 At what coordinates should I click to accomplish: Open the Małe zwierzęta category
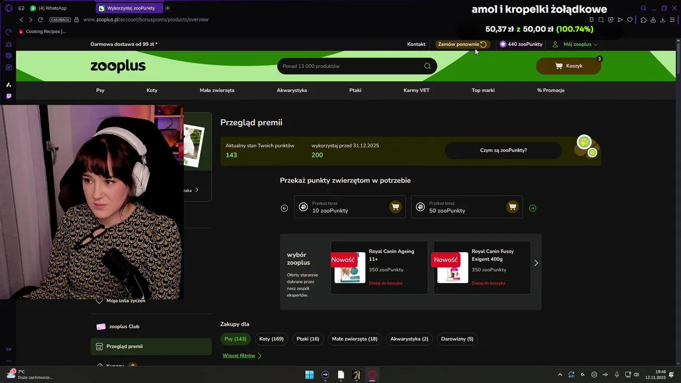(217, 90)
